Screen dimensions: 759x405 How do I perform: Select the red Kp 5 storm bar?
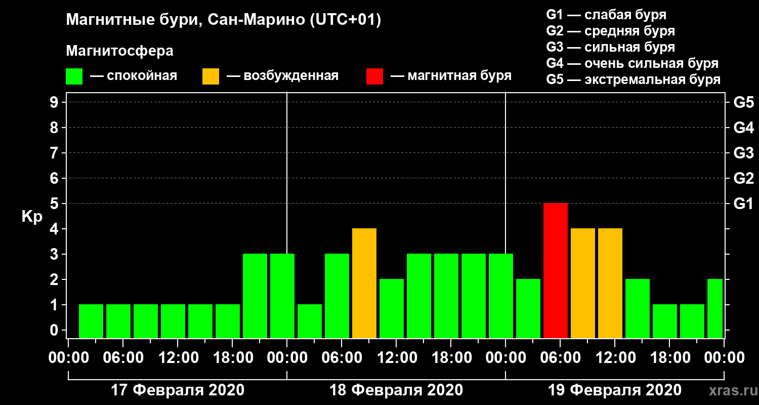(556, 270)
